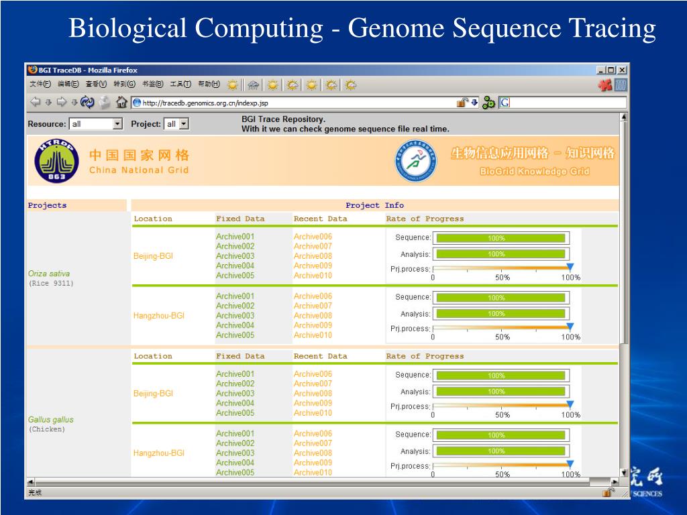Open the 工具(T) Tools menu

tap(180, 84)
